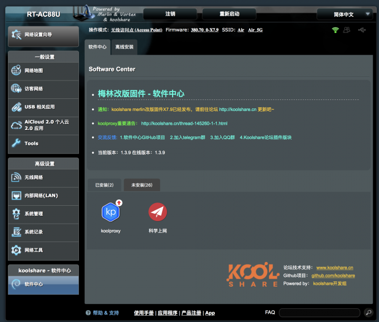Select the 已安装(2) tab
The width and height of the screenshot is (379, 322).
104,185
